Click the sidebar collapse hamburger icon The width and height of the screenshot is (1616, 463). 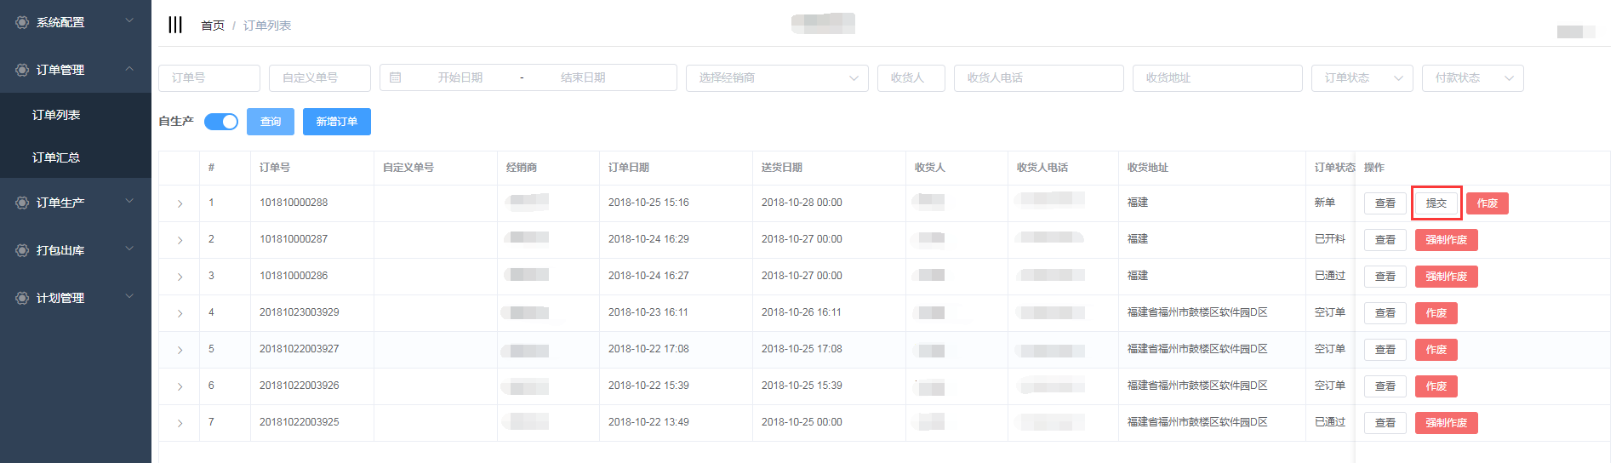(x=175, y=25)
